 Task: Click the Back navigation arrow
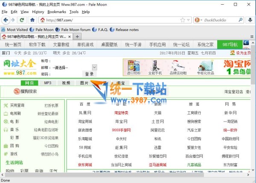click(x=6, y=20)
